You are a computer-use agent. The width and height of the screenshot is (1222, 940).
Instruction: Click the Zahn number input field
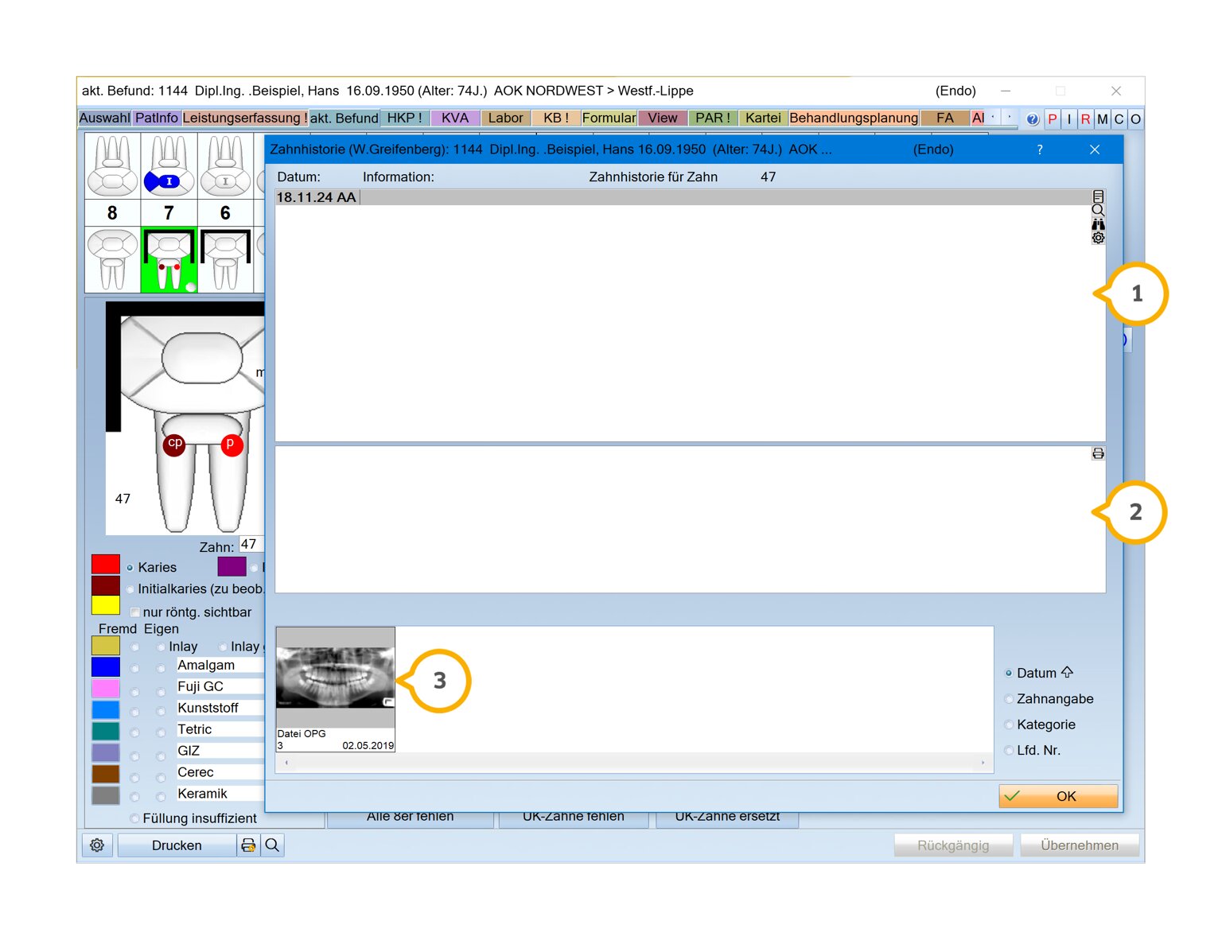coord(251,545)
